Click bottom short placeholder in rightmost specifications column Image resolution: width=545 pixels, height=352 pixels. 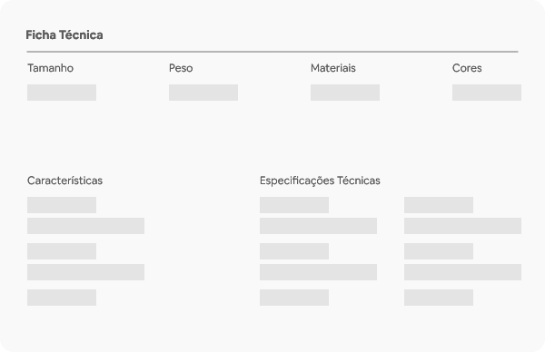pos(439,298)
